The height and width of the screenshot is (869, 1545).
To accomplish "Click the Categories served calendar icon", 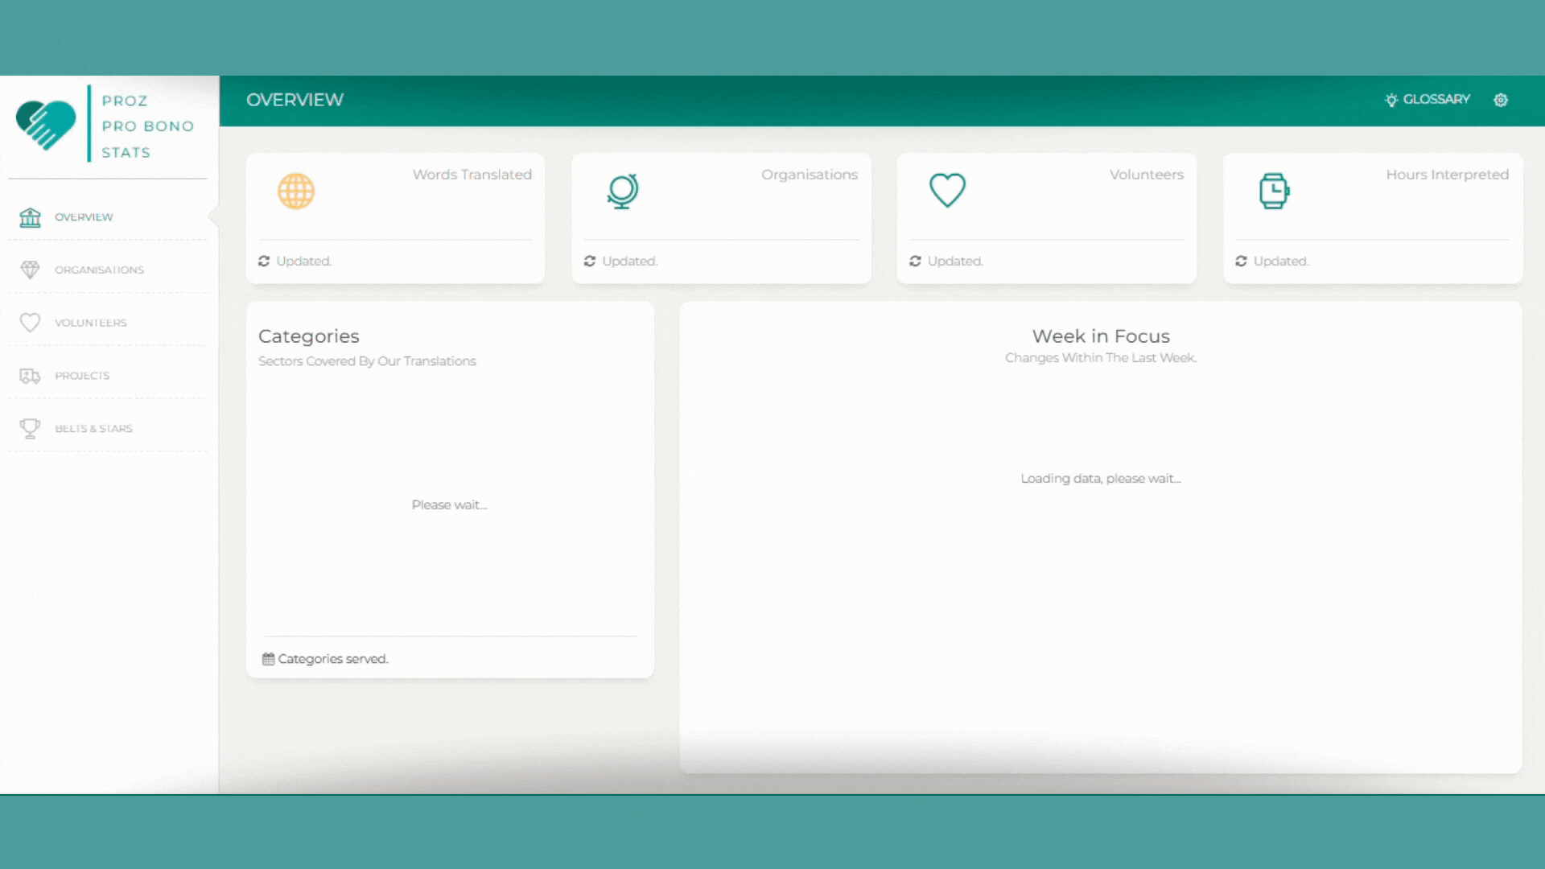I will point(268,659).
